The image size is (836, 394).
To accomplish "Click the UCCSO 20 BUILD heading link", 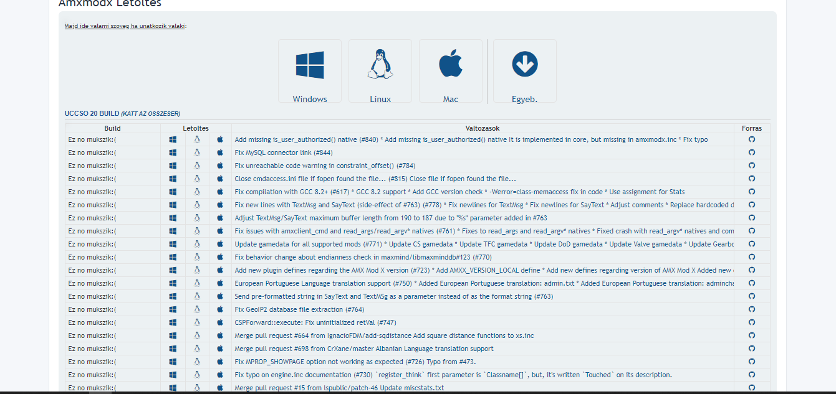I will click(122, 114).
